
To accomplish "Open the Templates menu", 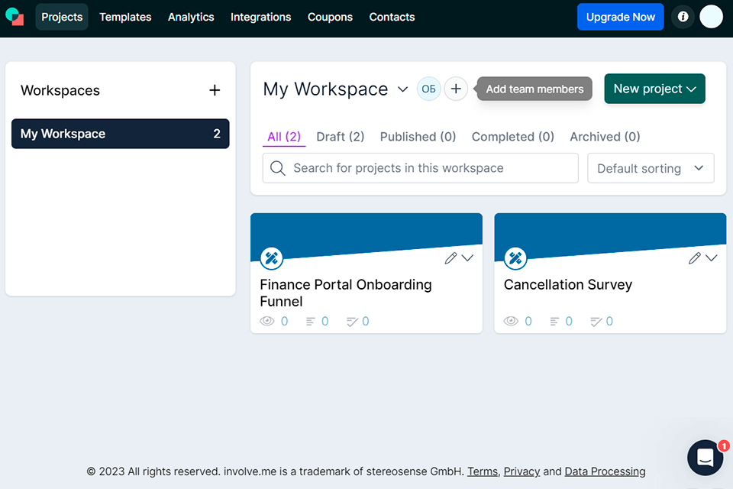I will click(x=125, y=17).
